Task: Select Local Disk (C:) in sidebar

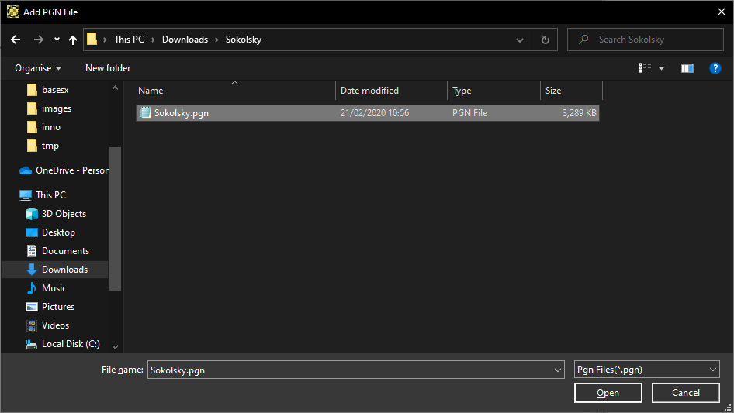Action: coord(70,344)
